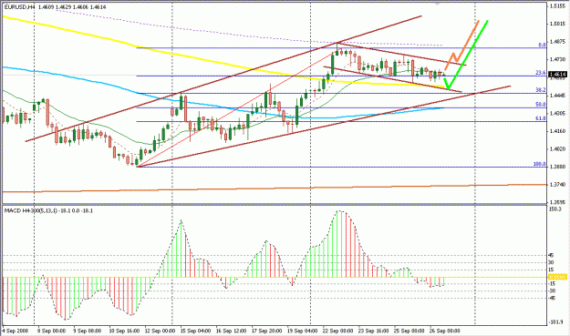
Task: Click the 25 Sep 00:00 time label
Action: 409,331
